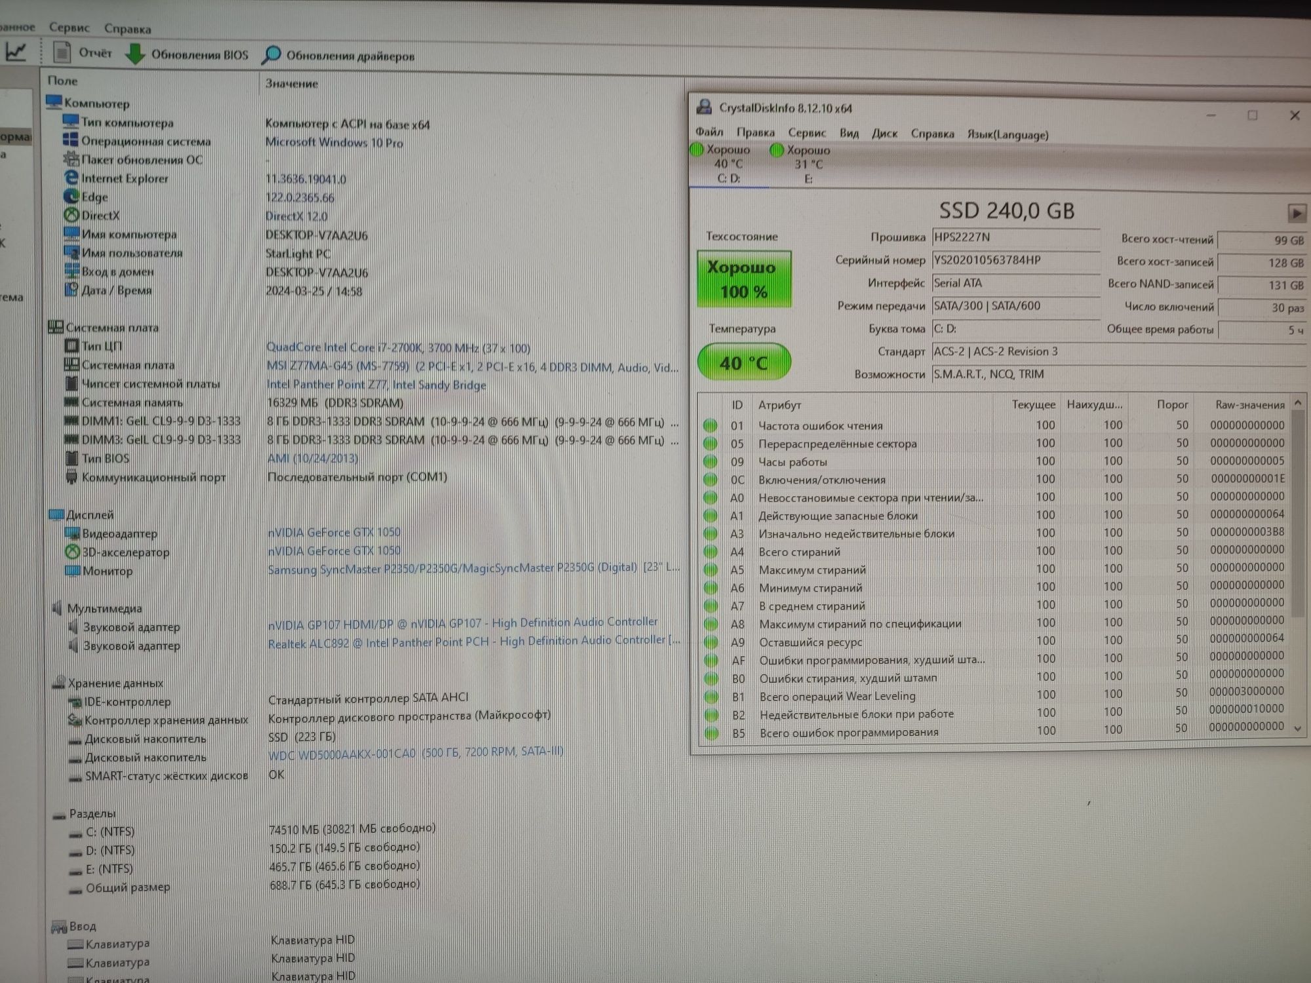This screenshot has height=983, width=1311.
Task: Click the Атрибут column header
Action: [779, 405]
